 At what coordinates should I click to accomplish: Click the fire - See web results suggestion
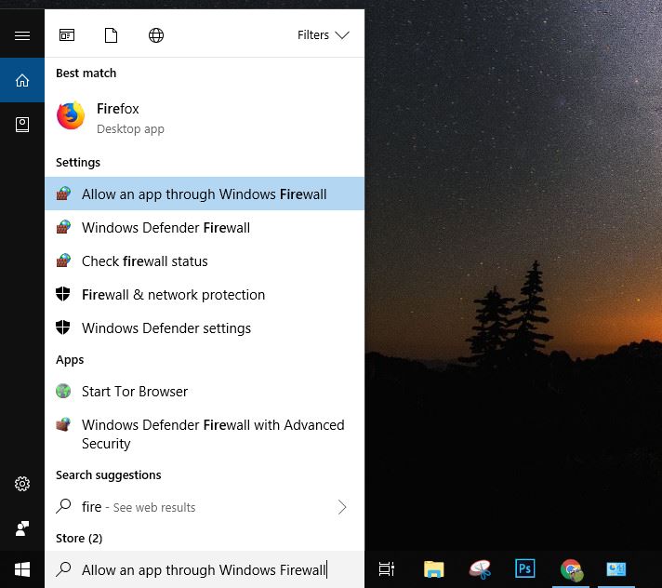click(205, 507)
